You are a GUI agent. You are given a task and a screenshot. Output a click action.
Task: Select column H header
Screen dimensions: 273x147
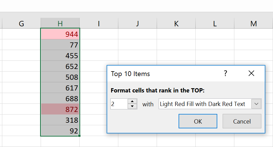60,24
